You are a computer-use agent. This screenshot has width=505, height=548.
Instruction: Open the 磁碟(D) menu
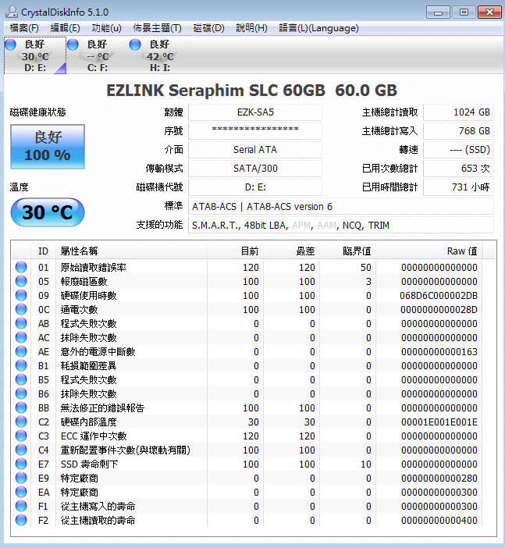[208, 28]
